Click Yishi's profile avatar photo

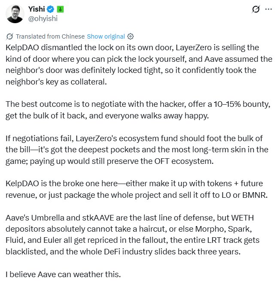(x=15, y=14)
